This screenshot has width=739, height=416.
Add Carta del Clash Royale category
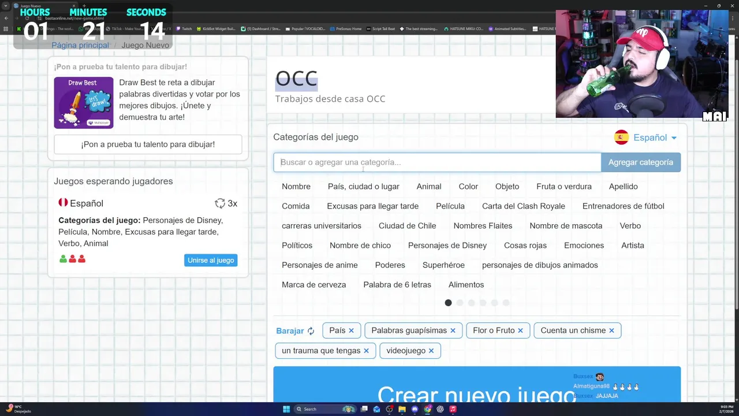[x=524, y=206]
